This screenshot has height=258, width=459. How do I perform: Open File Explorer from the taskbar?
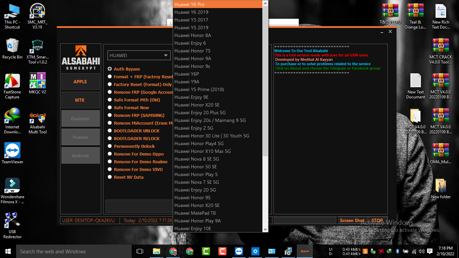tap(156, 251)
